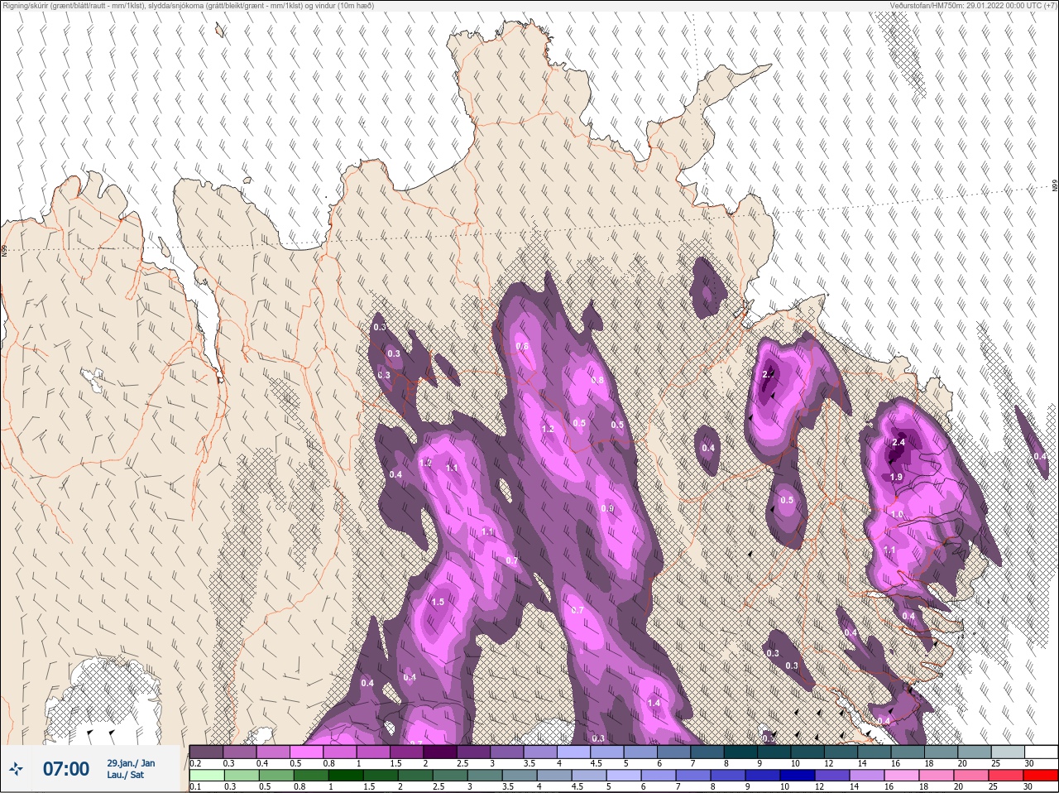Select the white swatch labeled 30 in the upper legend
This screenshot has height=793, width=1059.
tap(1041, 752)
